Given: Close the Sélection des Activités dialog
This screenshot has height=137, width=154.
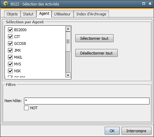Looking at the screenshot, I should (x=150, y=4).
